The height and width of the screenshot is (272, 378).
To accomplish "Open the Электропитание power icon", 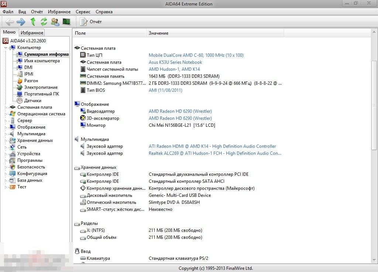I will (20, 87).
